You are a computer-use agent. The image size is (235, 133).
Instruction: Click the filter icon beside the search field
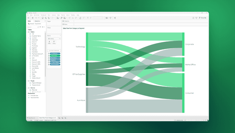click(40, 27)
